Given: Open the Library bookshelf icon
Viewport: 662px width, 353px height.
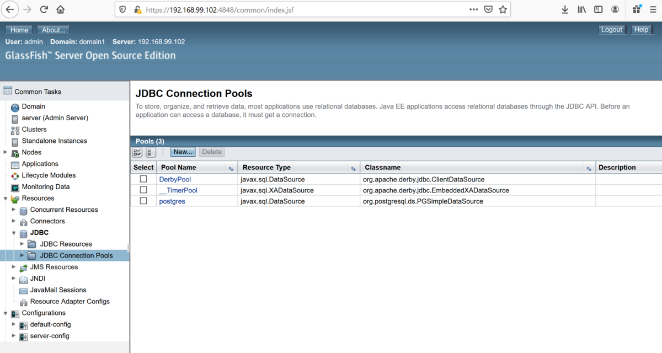Looking at the screenshot, I should pyautogui.click(x=581, y=10).
